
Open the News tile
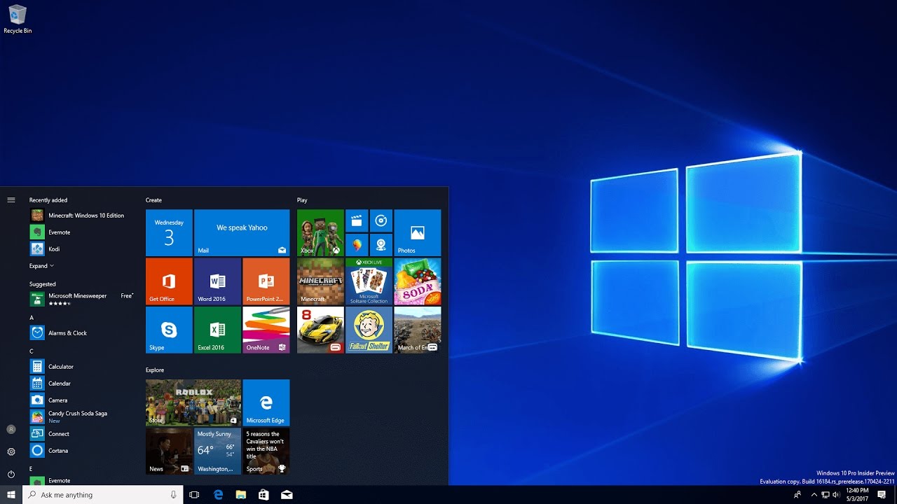click(x=169, y=451)
